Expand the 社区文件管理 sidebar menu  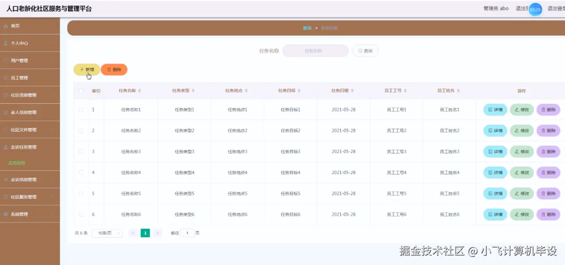pyautogui.click(x=30, y=130)
